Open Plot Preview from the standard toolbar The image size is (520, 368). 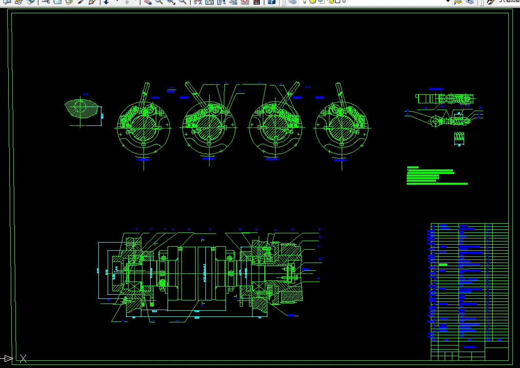(6, 2)
